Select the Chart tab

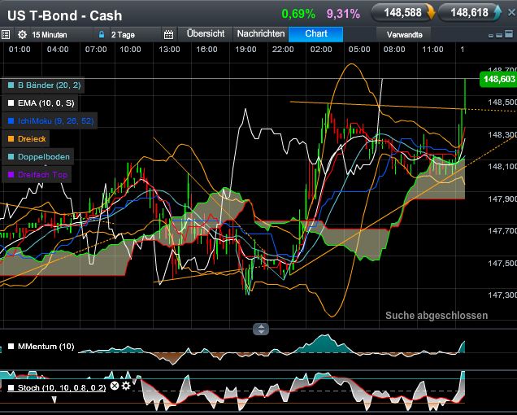[316, 34]
